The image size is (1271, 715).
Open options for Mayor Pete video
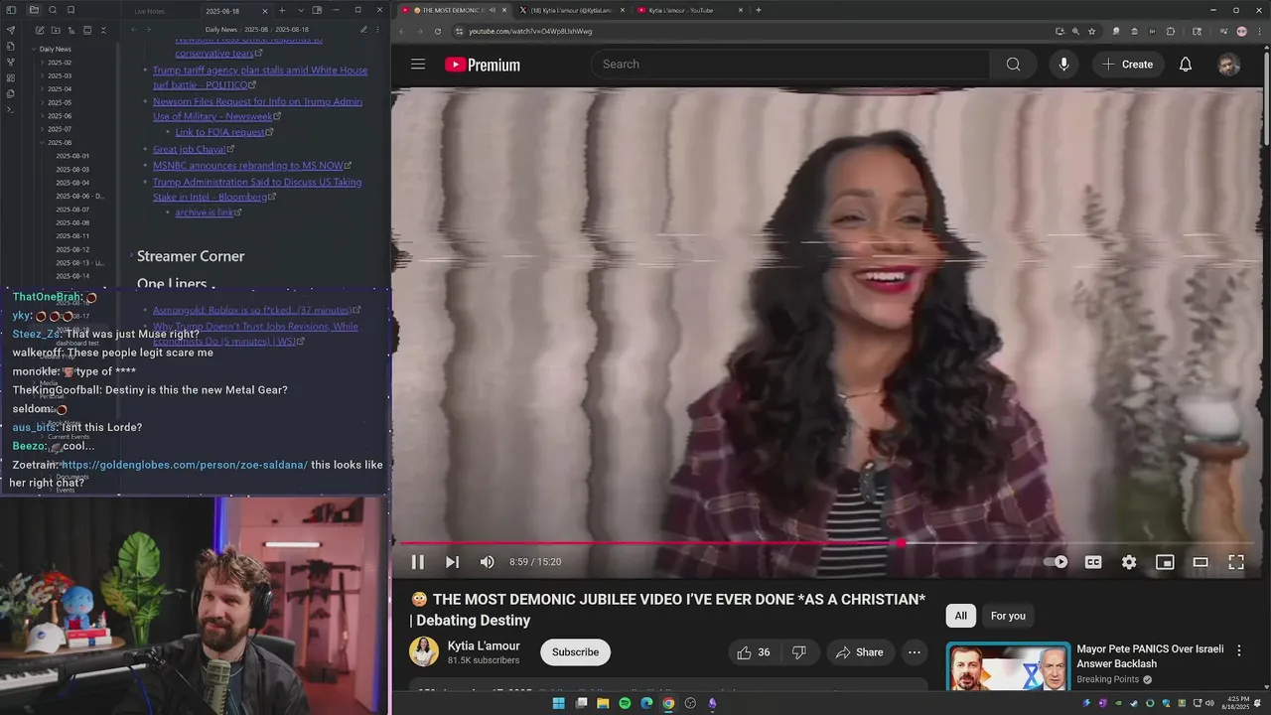tap(1238, 650)
